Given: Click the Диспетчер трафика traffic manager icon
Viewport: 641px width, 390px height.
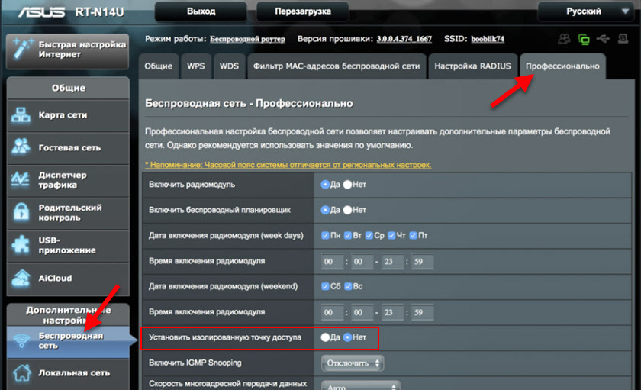Looking at the screenshot, I should (21, 179).
